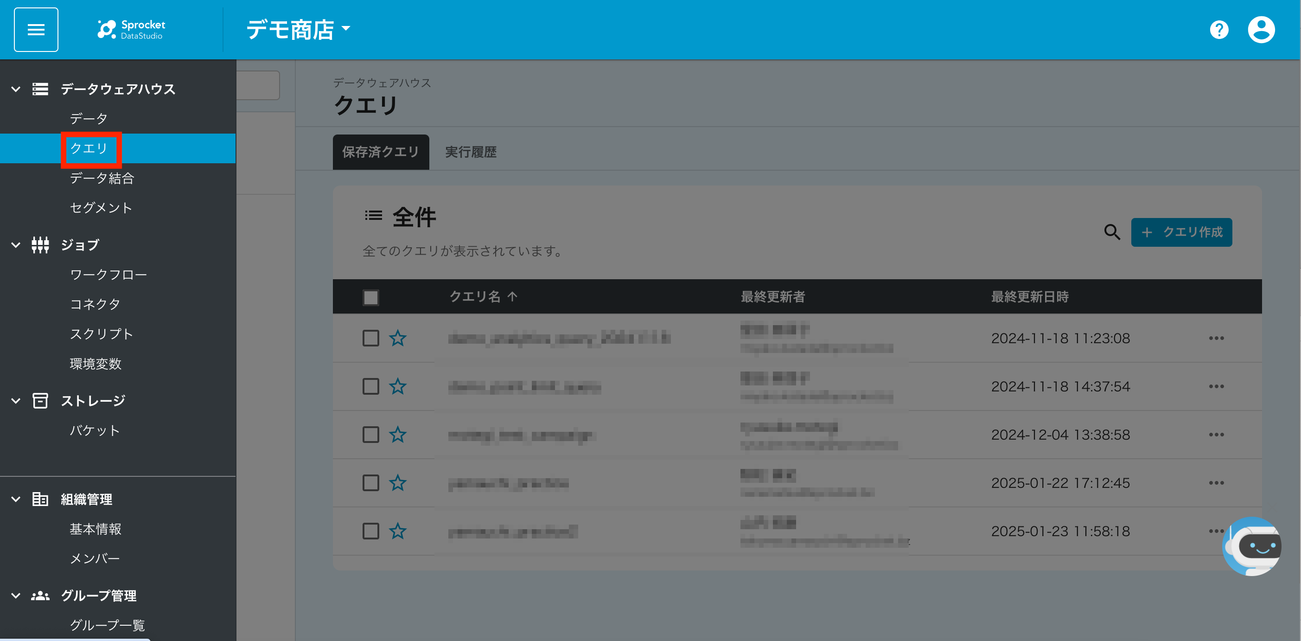The image size is (1301, 641).
Task: Switch to the 実行履歴 tab
Action: coord(471,152)
